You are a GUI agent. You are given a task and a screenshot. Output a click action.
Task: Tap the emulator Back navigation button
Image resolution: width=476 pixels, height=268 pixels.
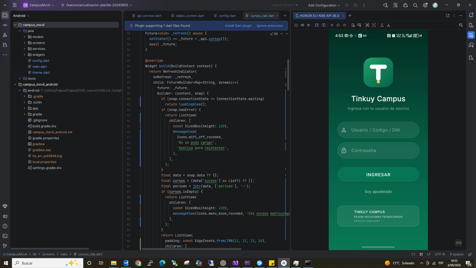click(x=332, y=25)
